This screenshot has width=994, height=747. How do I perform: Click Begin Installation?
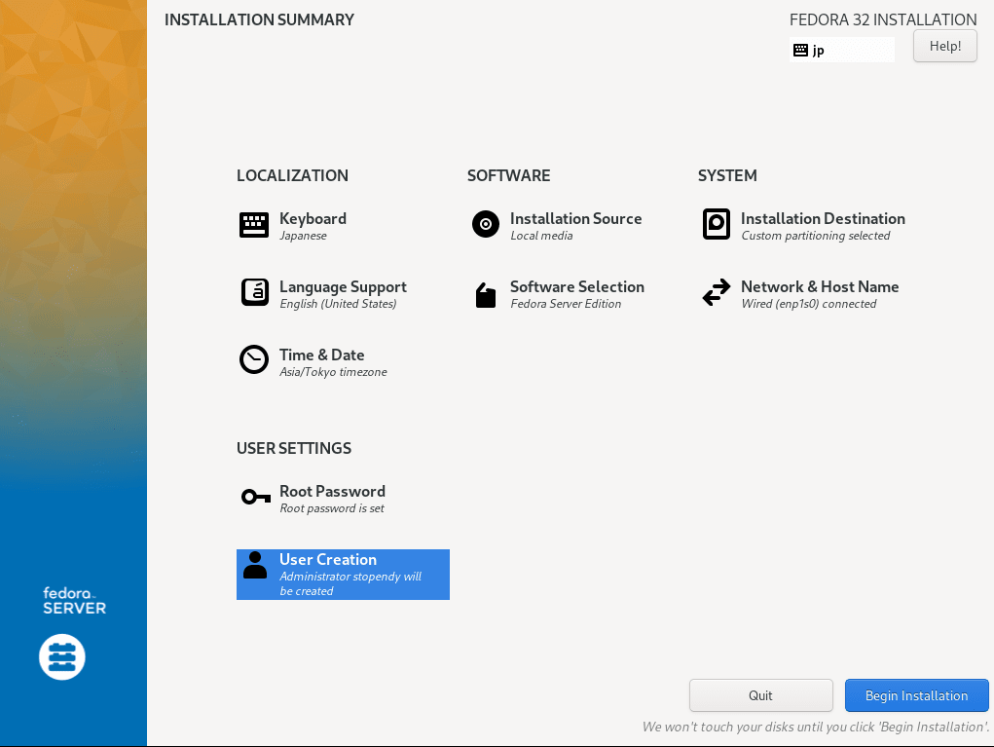[916, 694]
